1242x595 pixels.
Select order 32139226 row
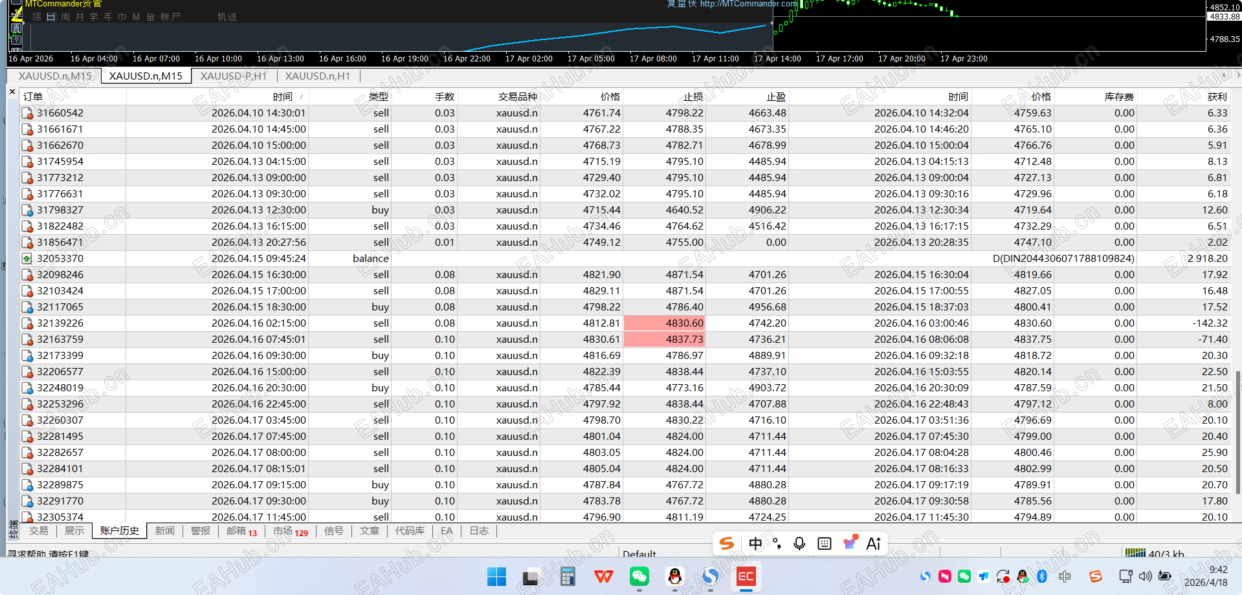tap(625, 323)
